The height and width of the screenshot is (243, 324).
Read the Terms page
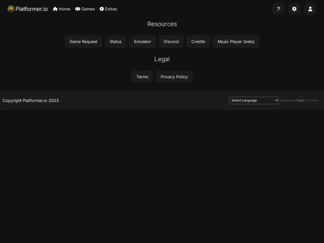point(142,77)
